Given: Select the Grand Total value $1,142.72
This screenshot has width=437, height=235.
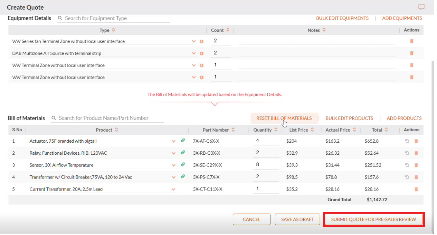Looking at the screenshot, I should click(377, 200).
